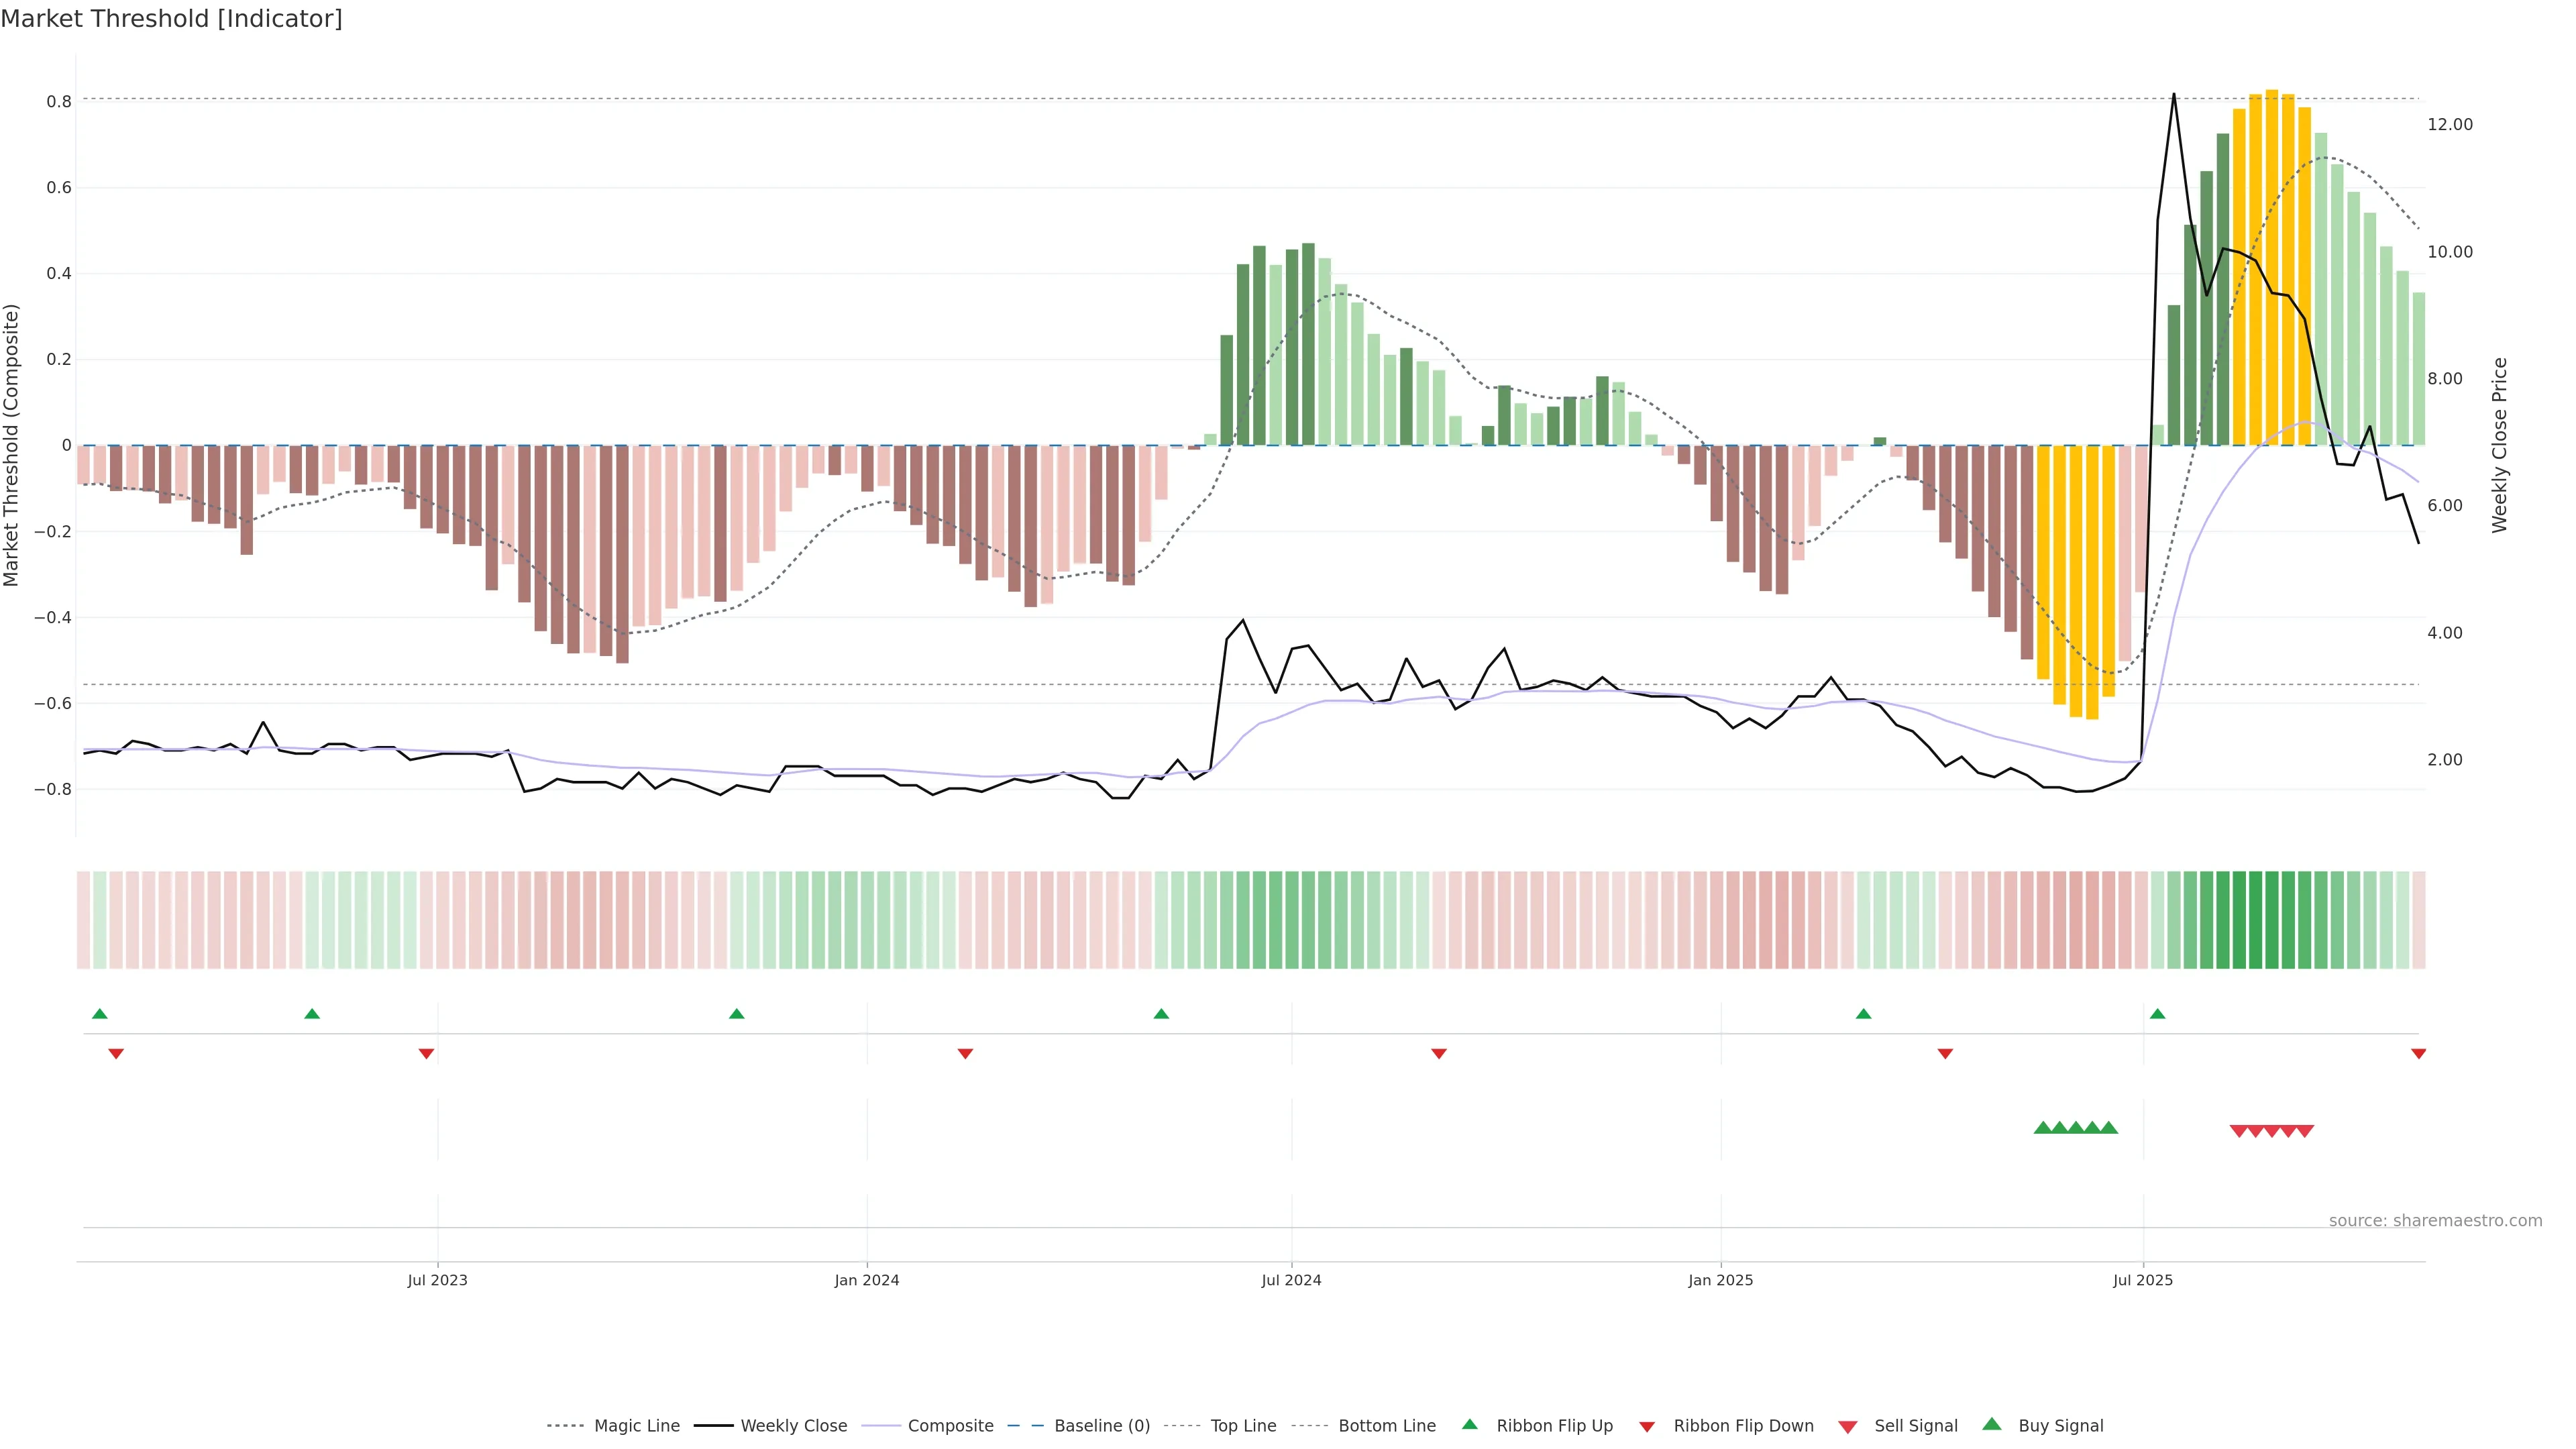Click the leftmost green buy signal triangle
The height and width of the screenshot is (1449, 2576).
(2043, 1128)
